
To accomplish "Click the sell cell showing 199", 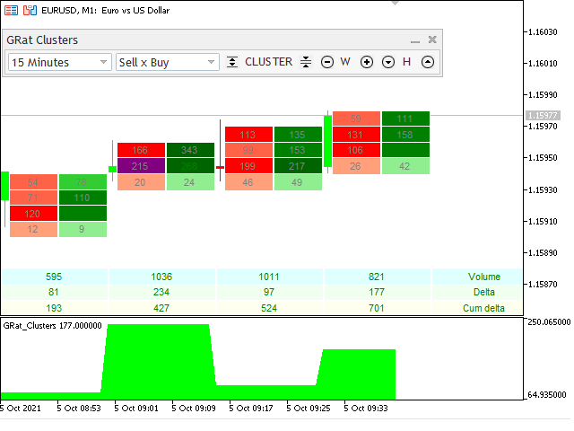I will 248,166.
